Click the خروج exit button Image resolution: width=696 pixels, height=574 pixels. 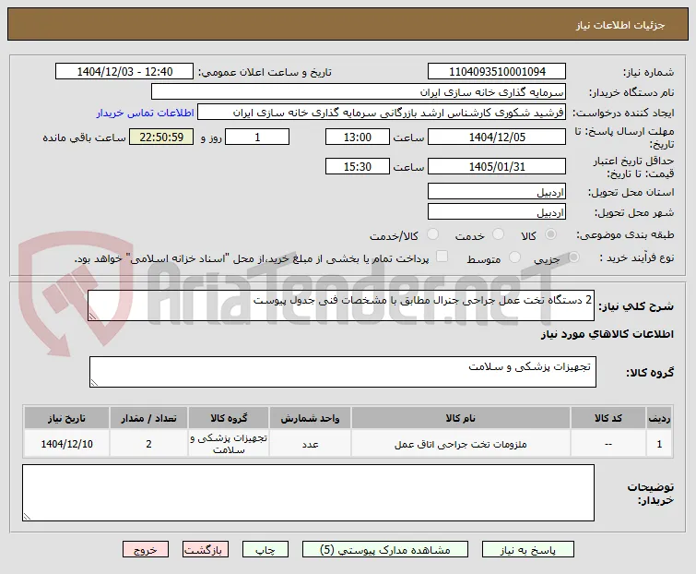point(146,550)
